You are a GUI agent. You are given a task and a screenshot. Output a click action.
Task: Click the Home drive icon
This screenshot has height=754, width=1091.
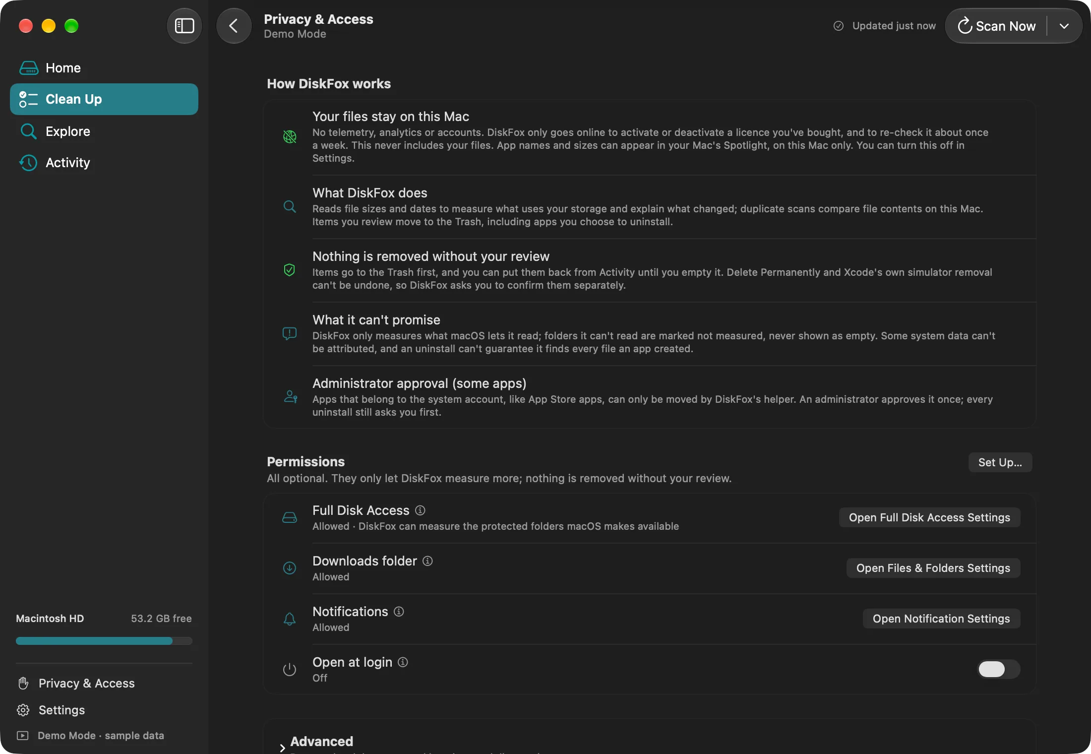tap(29, 68)
